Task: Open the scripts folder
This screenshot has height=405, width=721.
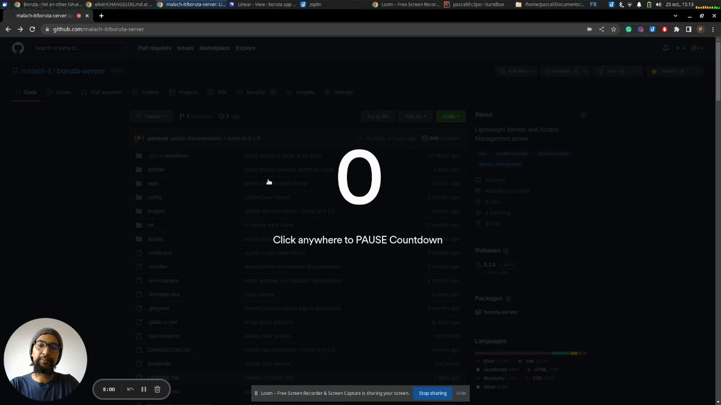Action: [155, 239]
